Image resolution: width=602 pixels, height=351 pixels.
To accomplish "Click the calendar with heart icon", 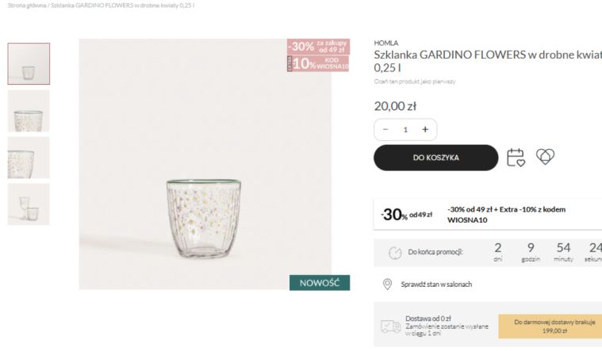I will click(516, 157).
